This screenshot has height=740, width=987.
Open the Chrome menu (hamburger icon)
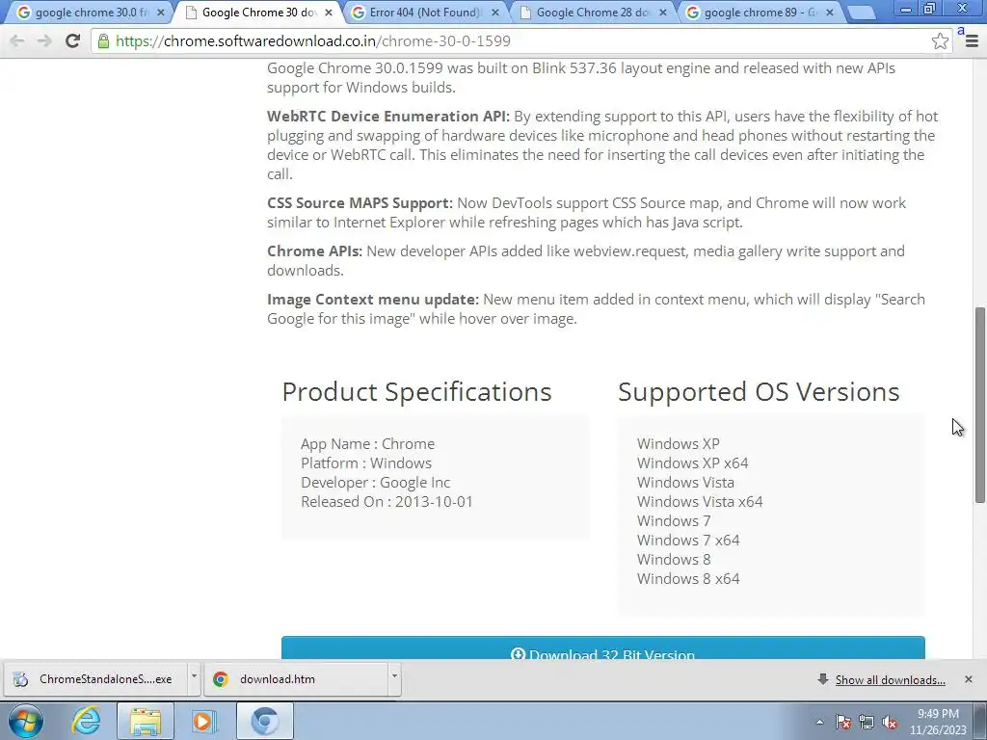click(972, 40)
